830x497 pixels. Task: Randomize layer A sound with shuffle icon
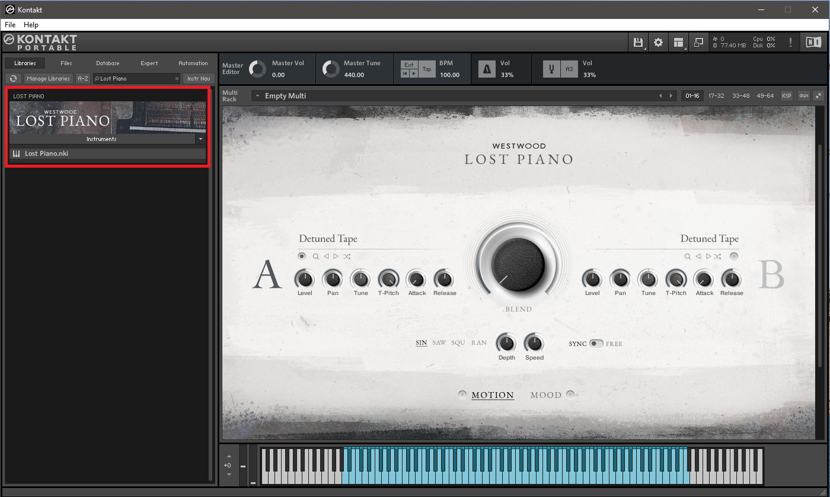point(347,256)
